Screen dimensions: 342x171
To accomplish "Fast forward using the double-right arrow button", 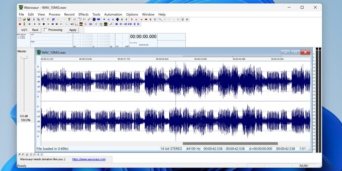I will pyautogui.click(x=57, y=24).
